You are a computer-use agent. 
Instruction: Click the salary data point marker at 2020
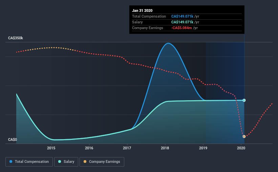pos(244,100)
